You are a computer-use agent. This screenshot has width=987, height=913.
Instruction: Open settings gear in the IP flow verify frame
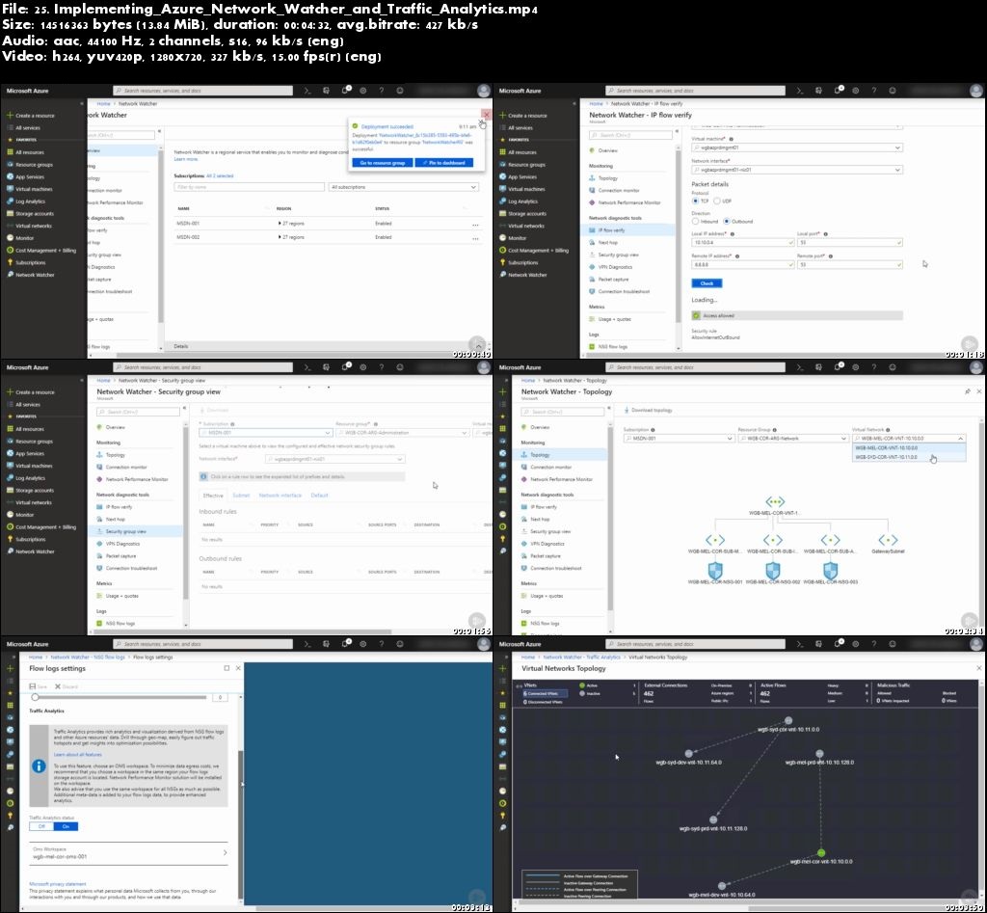coord(856,91)
